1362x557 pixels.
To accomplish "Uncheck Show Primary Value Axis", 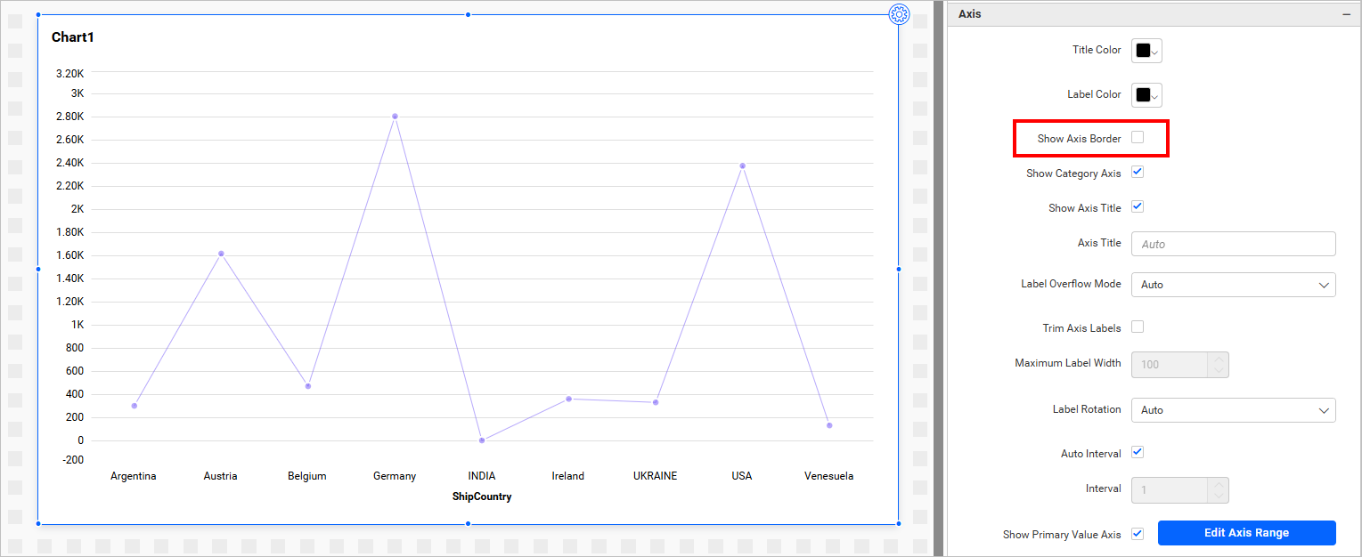I will (1138, 534).
